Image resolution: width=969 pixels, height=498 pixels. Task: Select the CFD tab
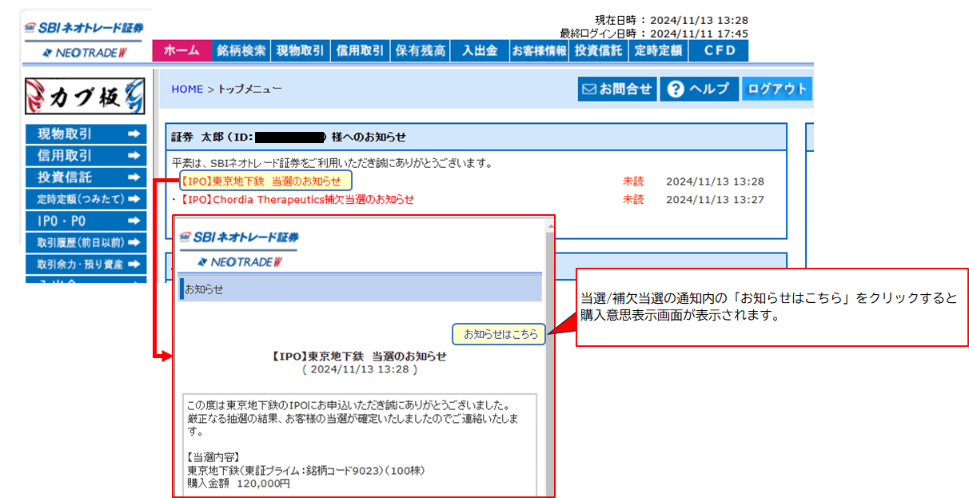(718, 50)
